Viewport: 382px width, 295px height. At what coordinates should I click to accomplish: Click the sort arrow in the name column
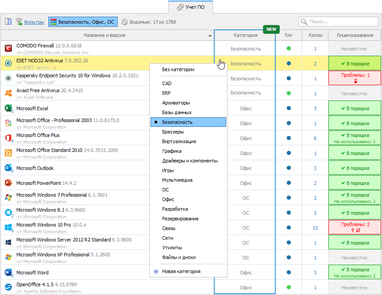click(x=210, y=36)
